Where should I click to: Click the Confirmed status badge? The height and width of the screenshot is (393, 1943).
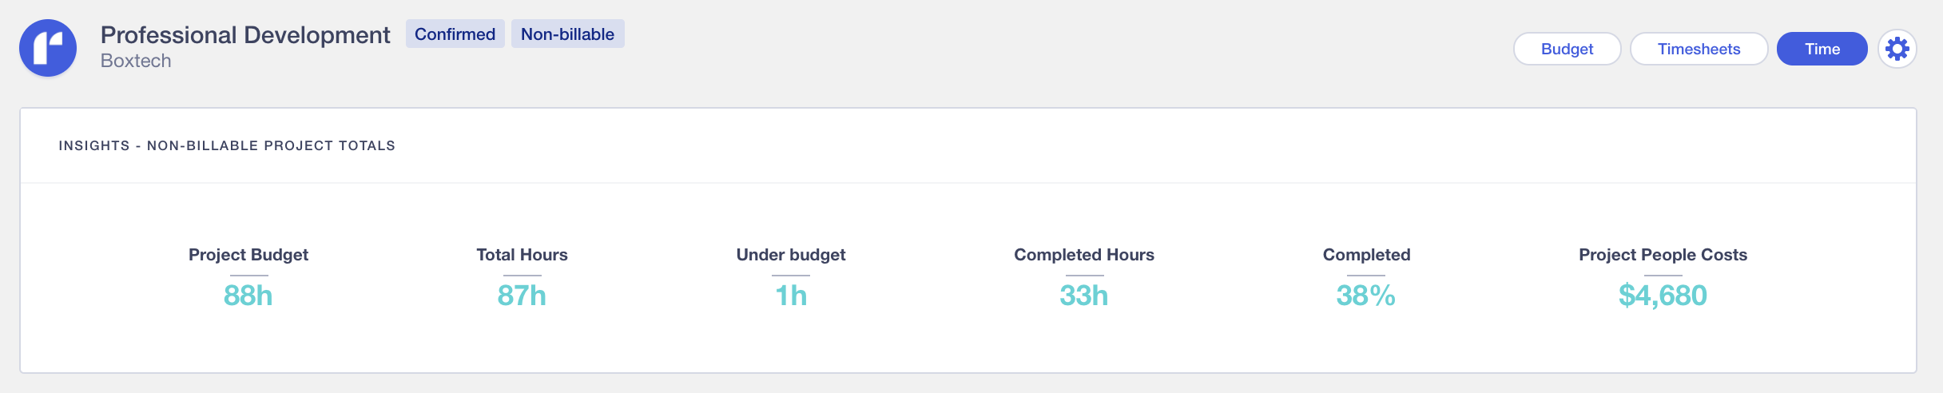tap(455, 34)
